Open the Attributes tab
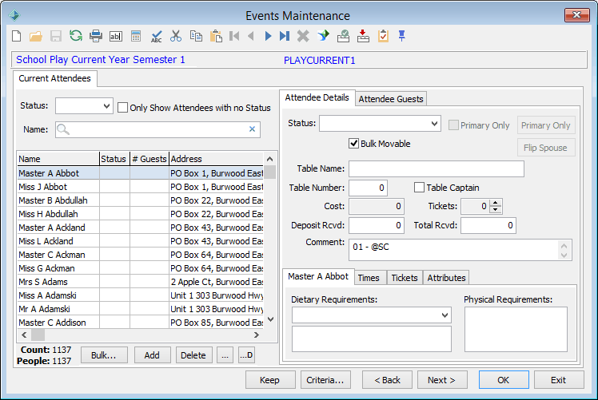This screenshot has width=598, height=400. [x=446, y=278]
